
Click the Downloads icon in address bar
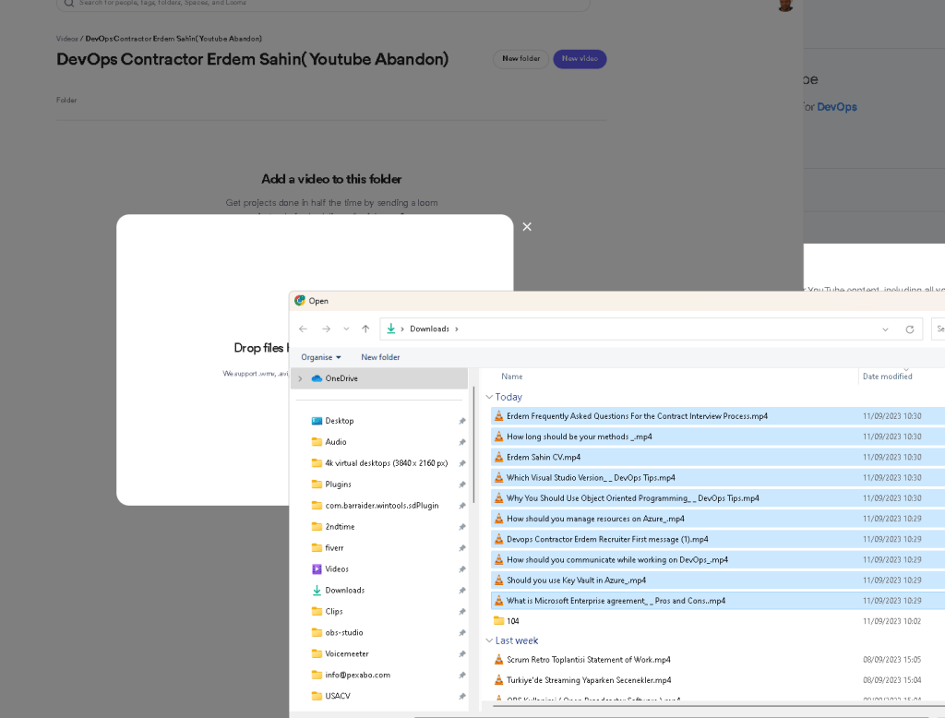click(391, 329)
